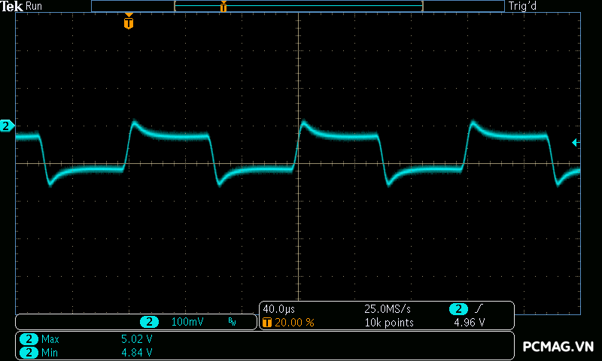The height and width of the screenshot is (361, 602).
Task: Click the channel 2 badge beside 100mV
Action: [x=149, y=322]
